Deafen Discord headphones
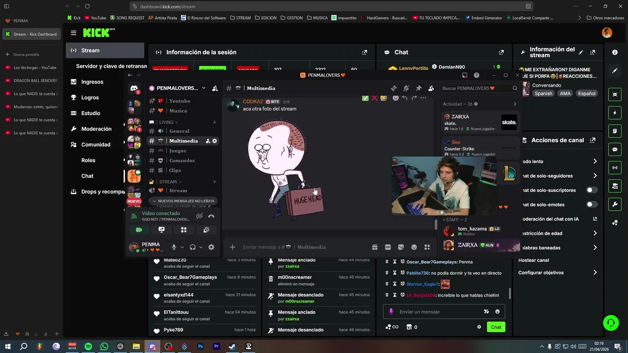The height and width of the screenshot is (353, 628). point(193,247)
